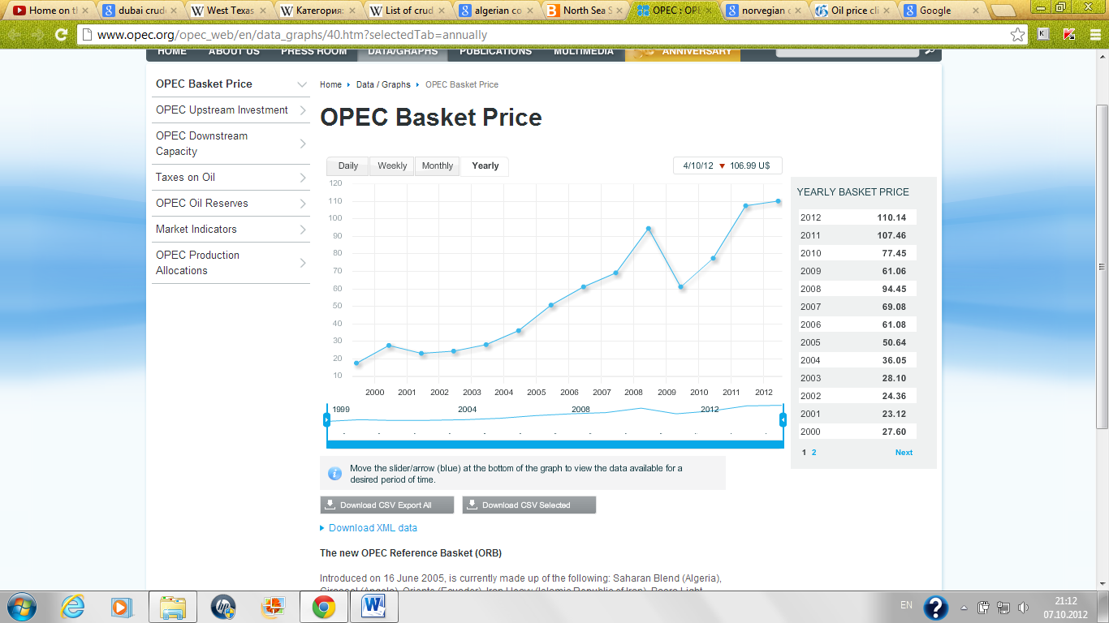This screenshot has height=623, width=1109.
Task: Open the K keyboard extension icon
Action: coord(1043,34)
